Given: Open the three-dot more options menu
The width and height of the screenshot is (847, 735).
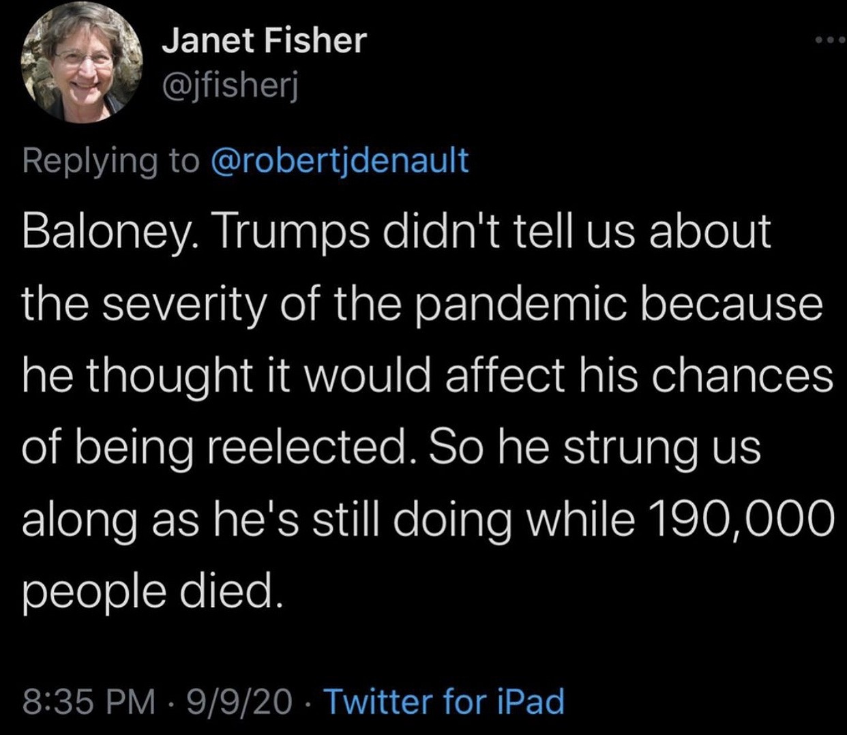Looking at the screenshot, I should point(831,40).
